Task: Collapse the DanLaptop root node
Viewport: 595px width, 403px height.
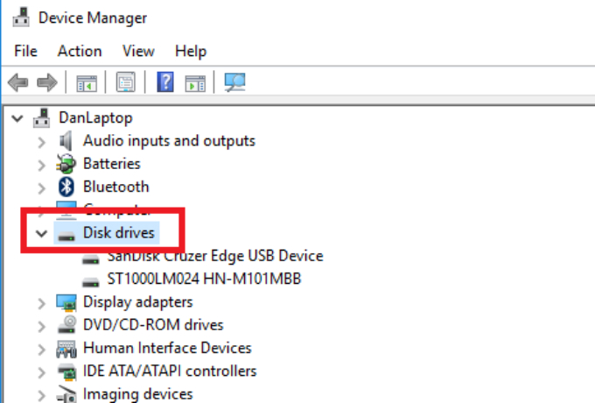Action: coord(17,117)
